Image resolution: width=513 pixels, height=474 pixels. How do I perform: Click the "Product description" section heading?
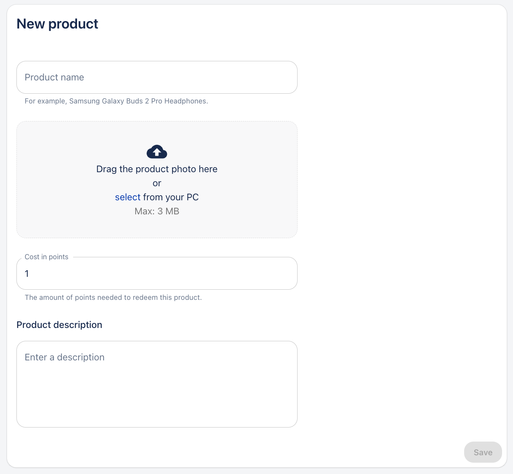coord(59,325)
